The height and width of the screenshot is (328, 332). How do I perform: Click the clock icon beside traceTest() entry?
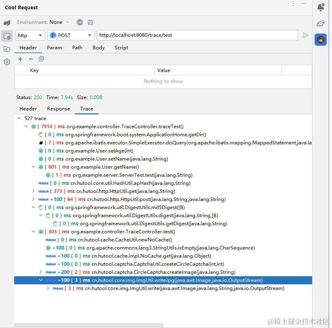click(34, 127)
